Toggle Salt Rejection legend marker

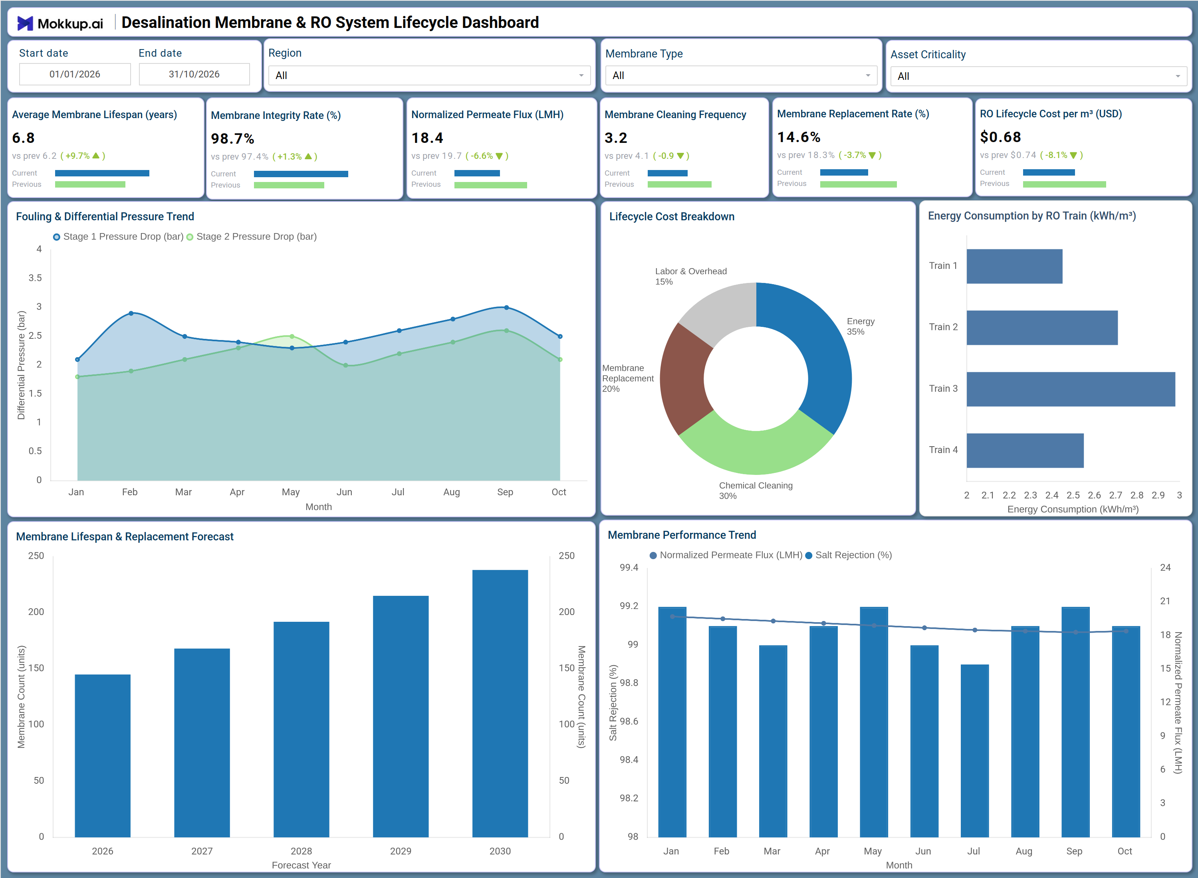point(809,556)
